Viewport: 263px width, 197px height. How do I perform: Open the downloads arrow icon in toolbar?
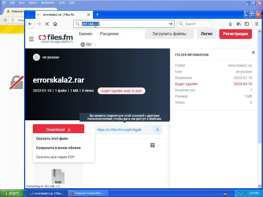(230, 24)
